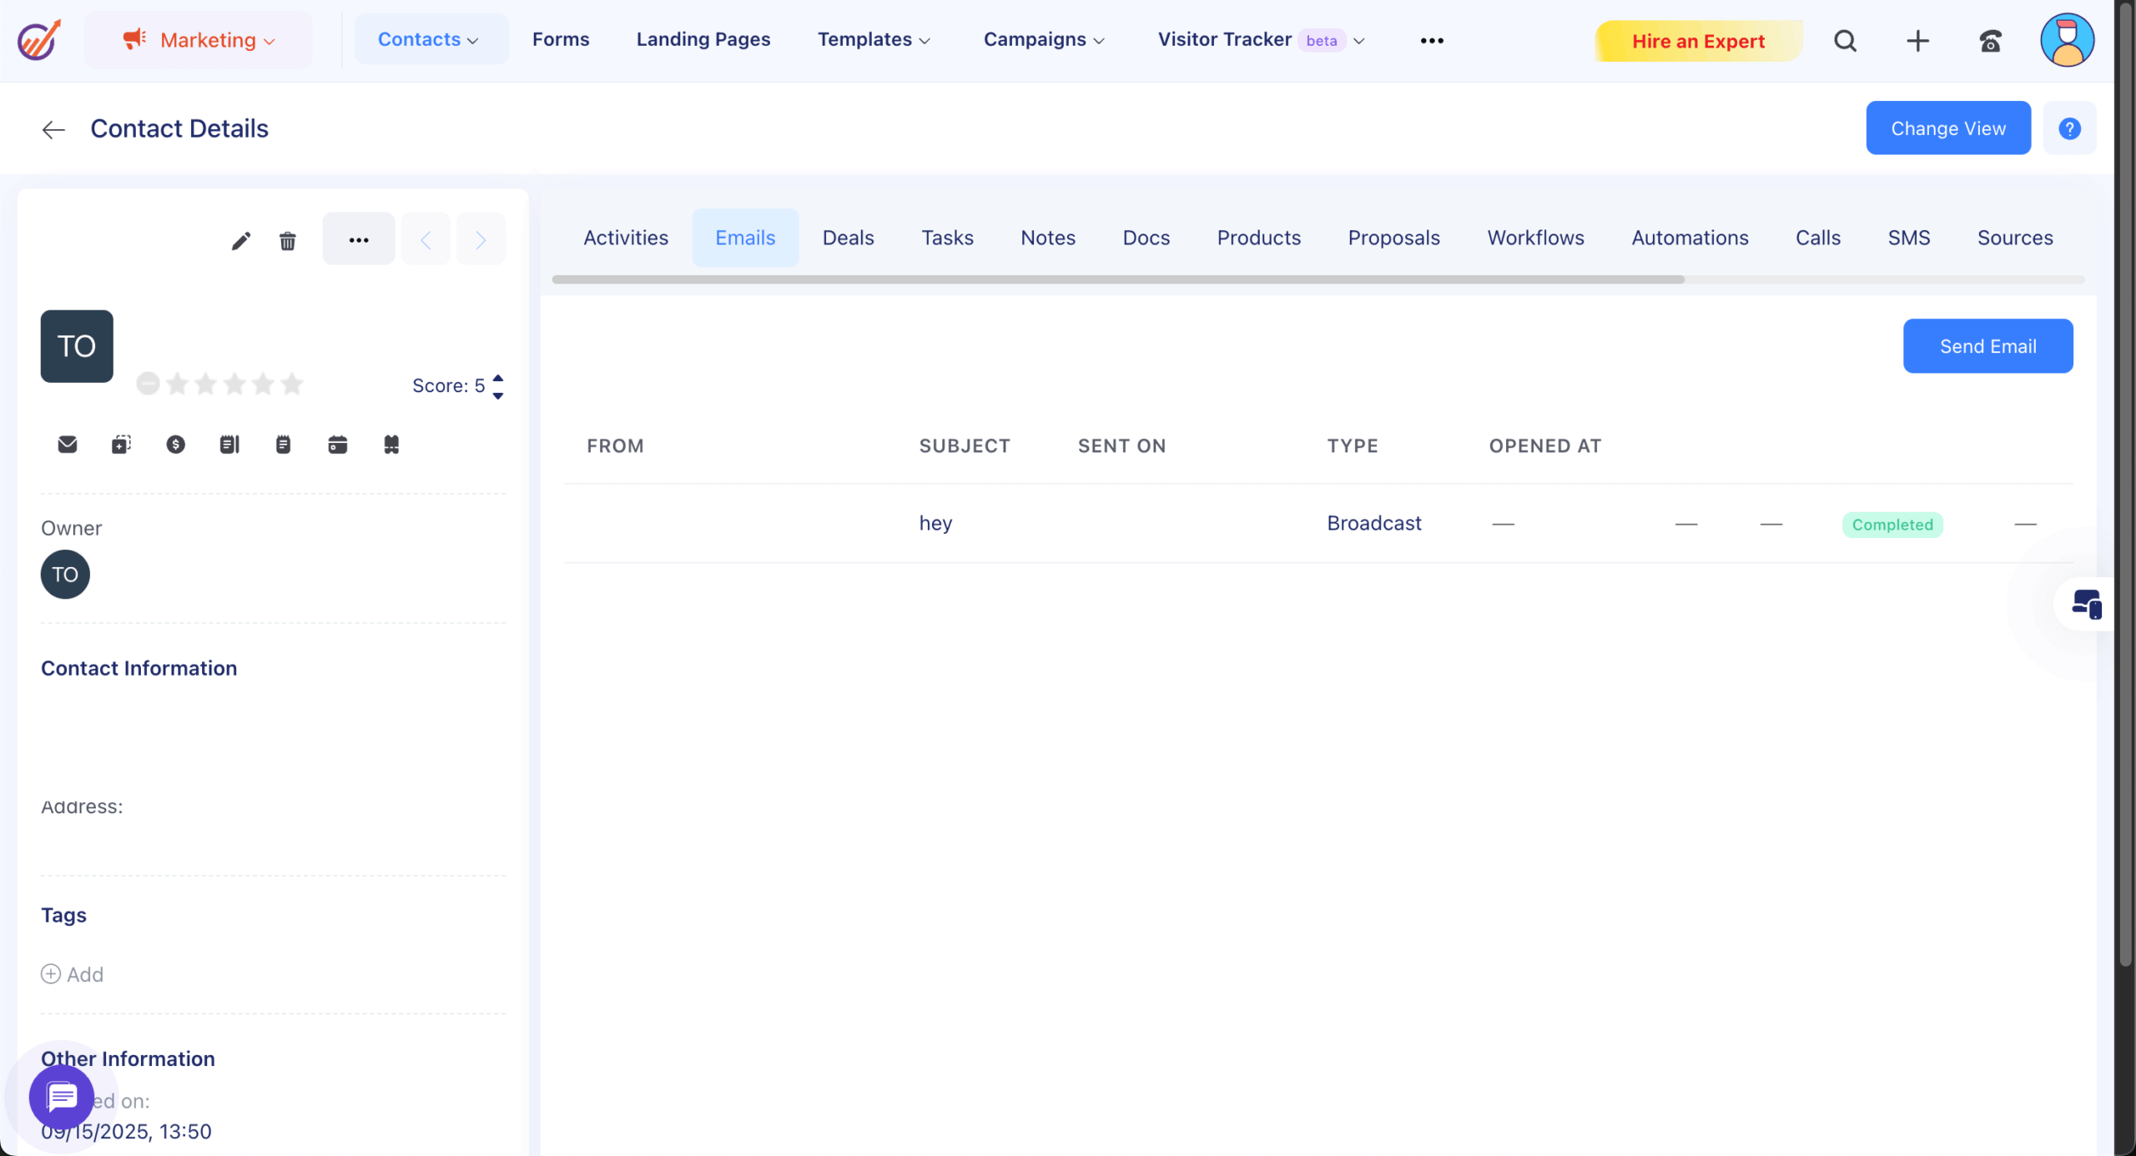Click the blue help question mark icon
The width and height of the screenshot is (2136, 1156).
click(2069, 128)
